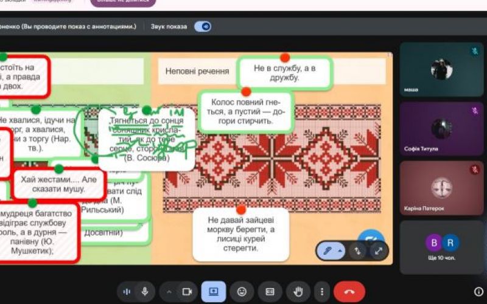Viewport: 487px width, 304px height.
Task: Stop presenting with the highlighted screen-share button
Action: click(x=214, y=291)
